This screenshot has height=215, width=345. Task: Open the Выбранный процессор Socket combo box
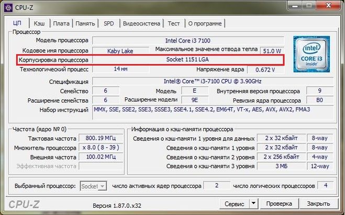click(94, 186)
